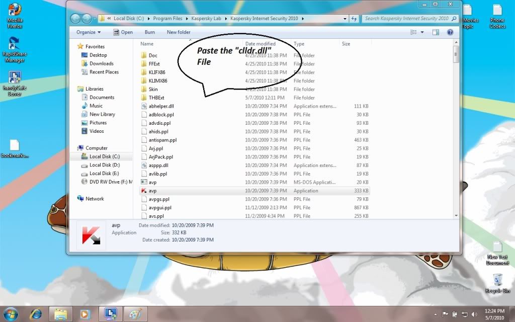Screen dimensions: 515x322
Task: Click the Back navigation arrow
Action: point(75,19)
